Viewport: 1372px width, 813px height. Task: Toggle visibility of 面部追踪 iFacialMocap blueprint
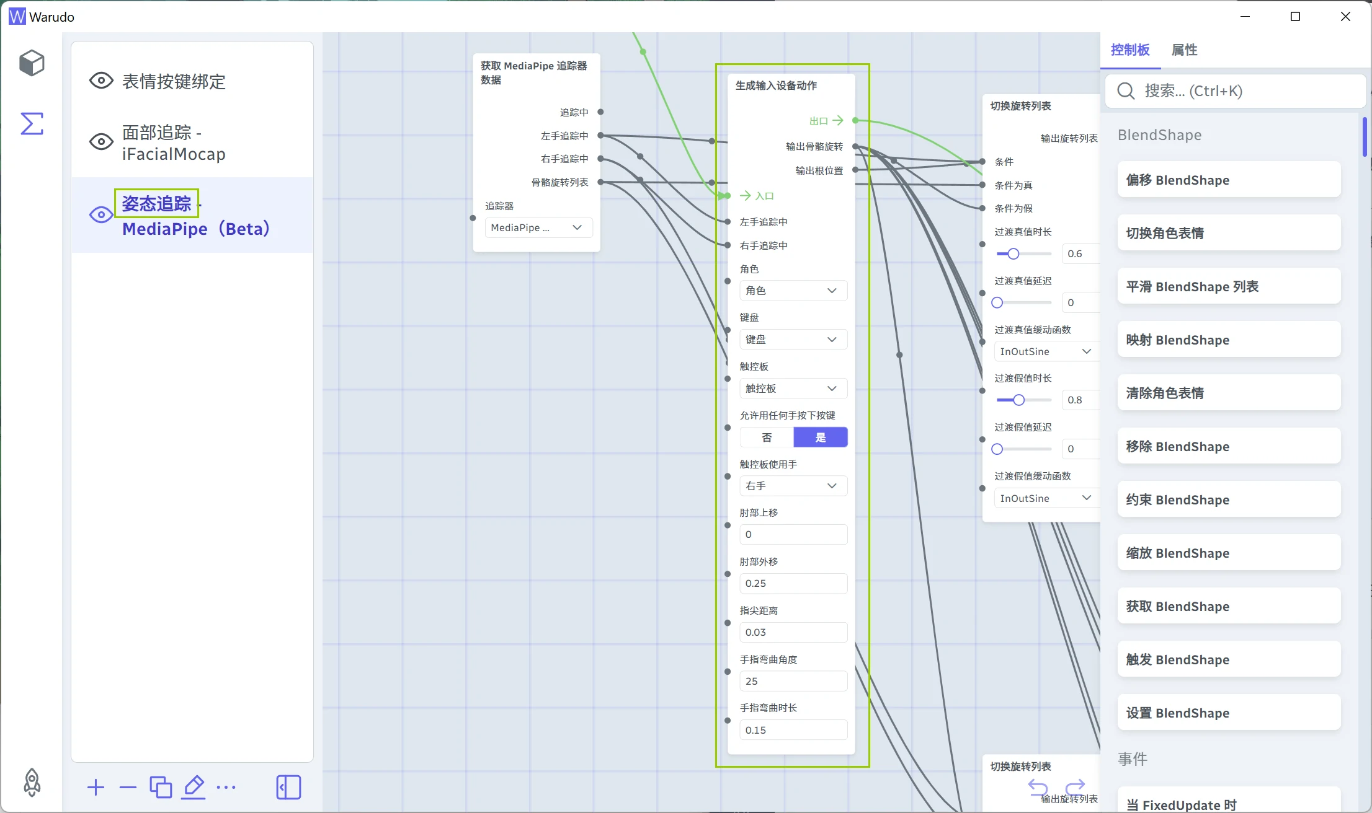pyautogui.click(x=101, y=142)
